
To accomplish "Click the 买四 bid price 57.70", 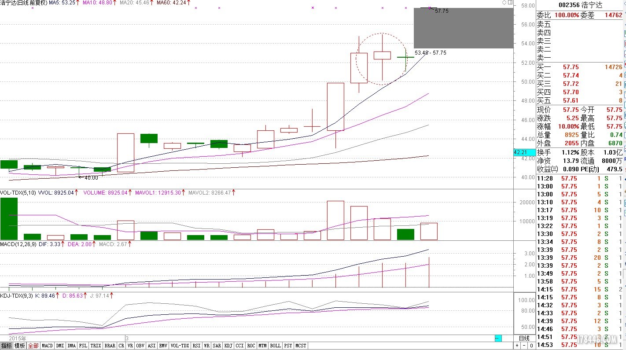I will (x=571, y=92).
